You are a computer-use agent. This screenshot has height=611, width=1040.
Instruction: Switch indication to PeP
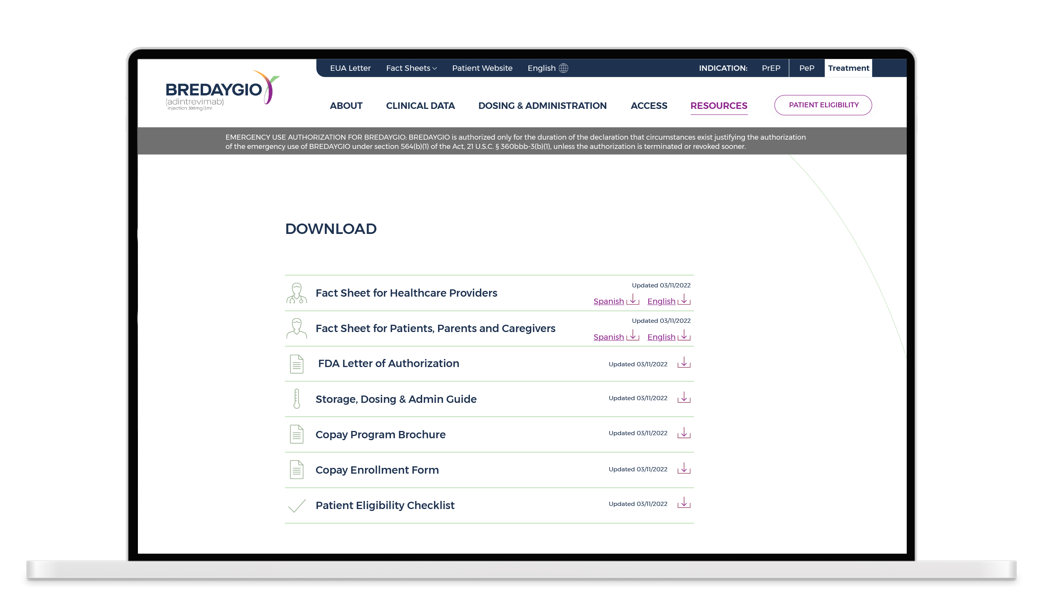tap(807, 68)
